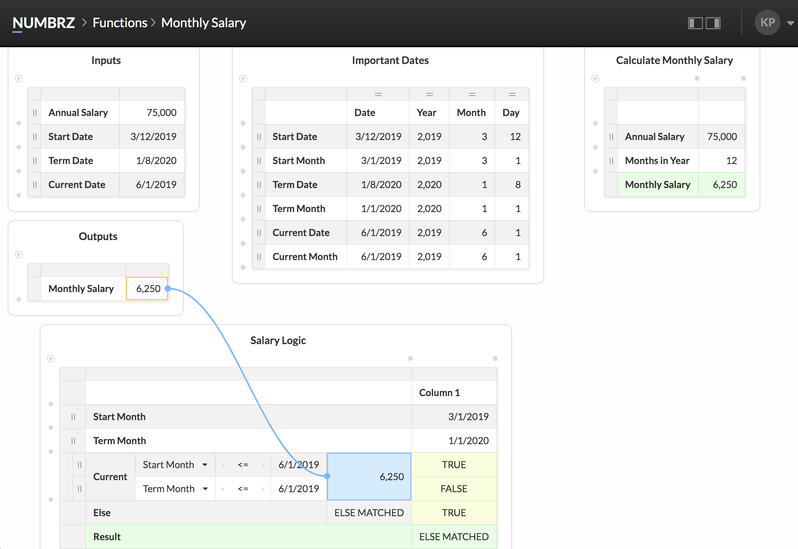
Task: Select the Current Date value 6/1/2019 in Inputs
Action: pyautogui.click(x=152, y=184)
